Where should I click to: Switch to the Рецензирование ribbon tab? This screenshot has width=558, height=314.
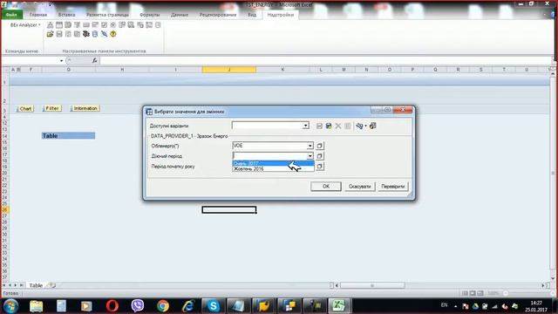click(218, 15)
